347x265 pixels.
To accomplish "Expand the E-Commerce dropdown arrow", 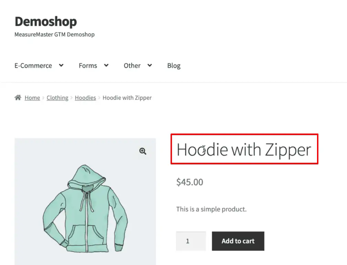I will pos(61,65).
